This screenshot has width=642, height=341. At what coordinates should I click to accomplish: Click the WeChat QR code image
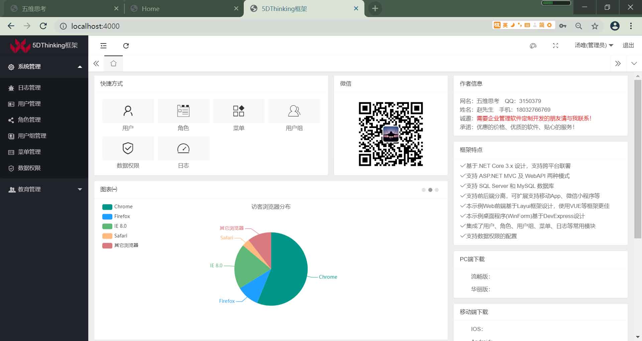pyautogui.click(x=391, y=134)
